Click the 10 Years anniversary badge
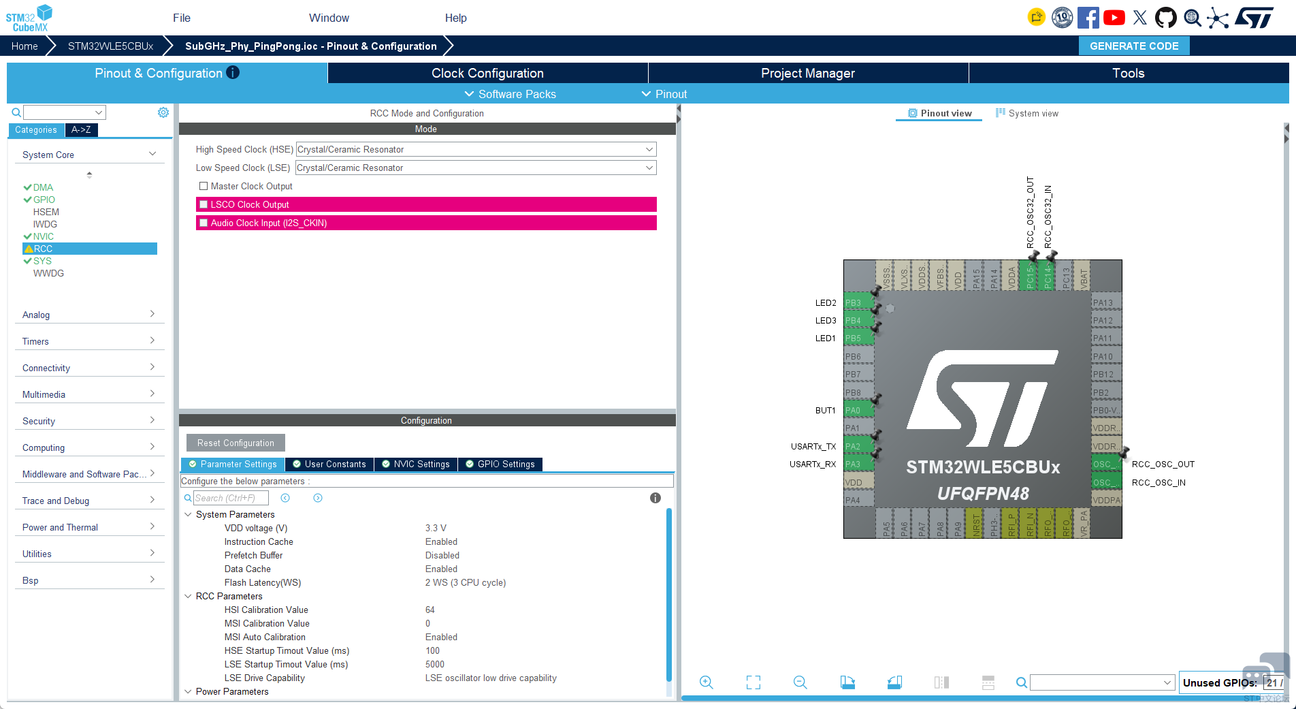The width and height of the screenshot is (1296, 709). 1062,18
